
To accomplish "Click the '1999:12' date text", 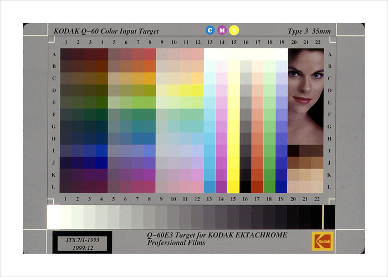I will tap(83, 248).
